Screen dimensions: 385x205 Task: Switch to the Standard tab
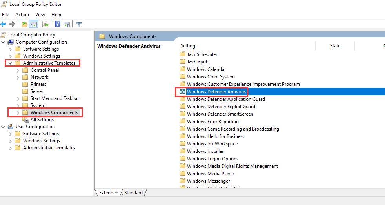(x=133, y=193)
